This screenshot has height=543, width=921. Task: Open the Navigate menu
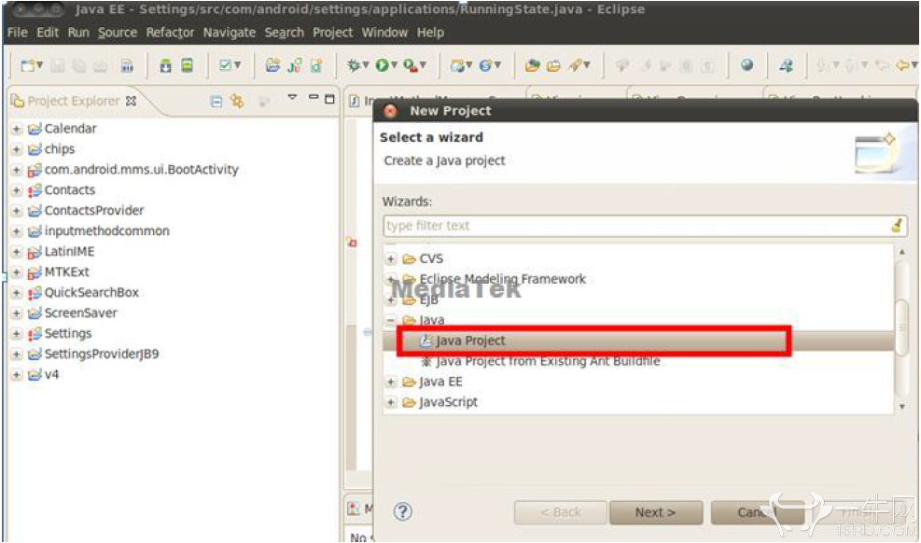tap(229, 33)
